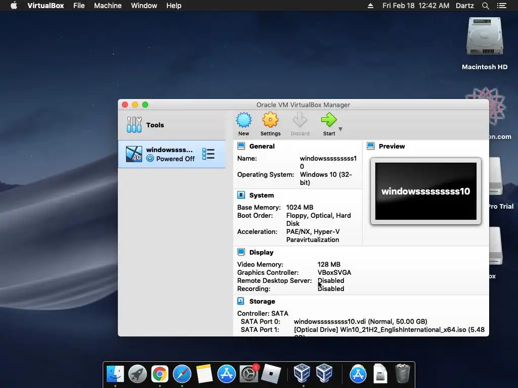
Task: Open the VirtualBox application menu
Action: 46,6
